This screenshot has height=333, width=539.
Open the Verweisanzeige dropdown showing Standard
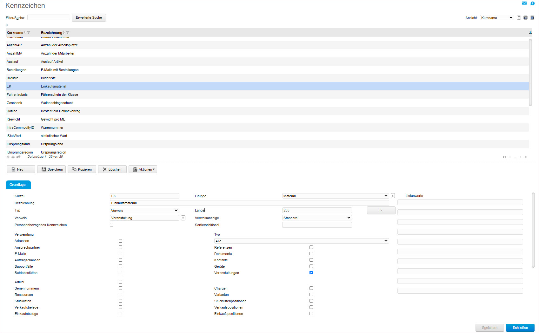(317, 218)
